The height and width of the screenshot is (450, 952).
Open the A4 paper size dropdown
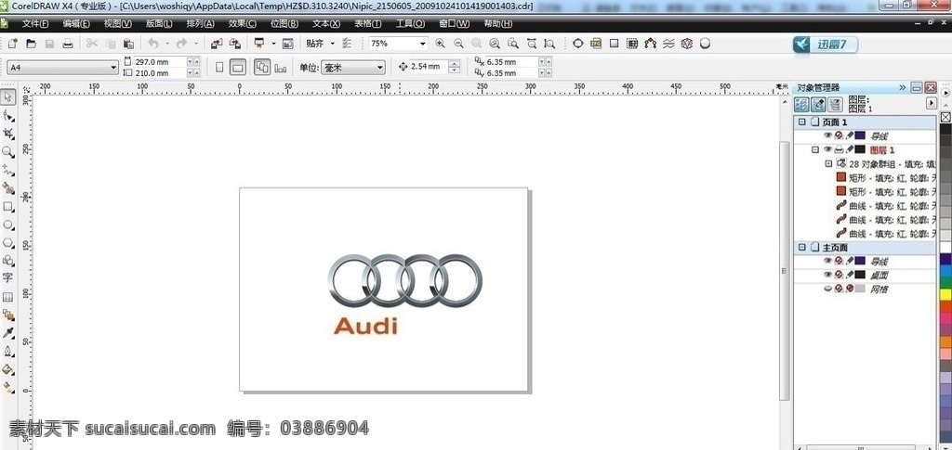[x=113, y=68]
